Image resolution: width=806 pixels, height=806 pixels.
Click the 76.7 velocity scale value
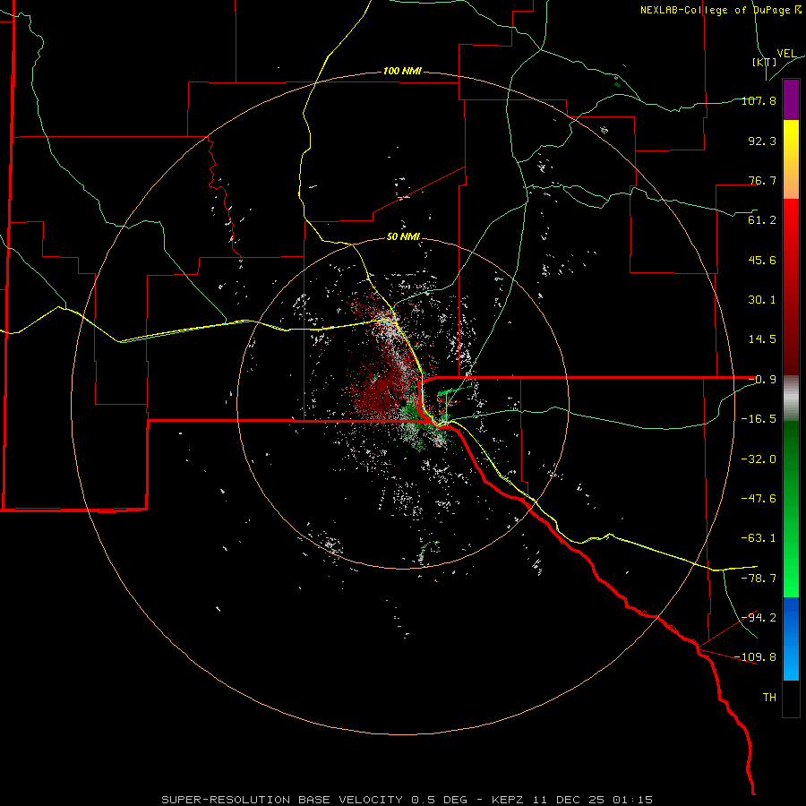pos(762,180)
